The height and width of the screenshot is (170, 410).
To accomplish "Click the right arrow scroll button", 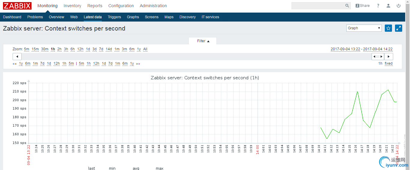I will (x=389, y=57).
